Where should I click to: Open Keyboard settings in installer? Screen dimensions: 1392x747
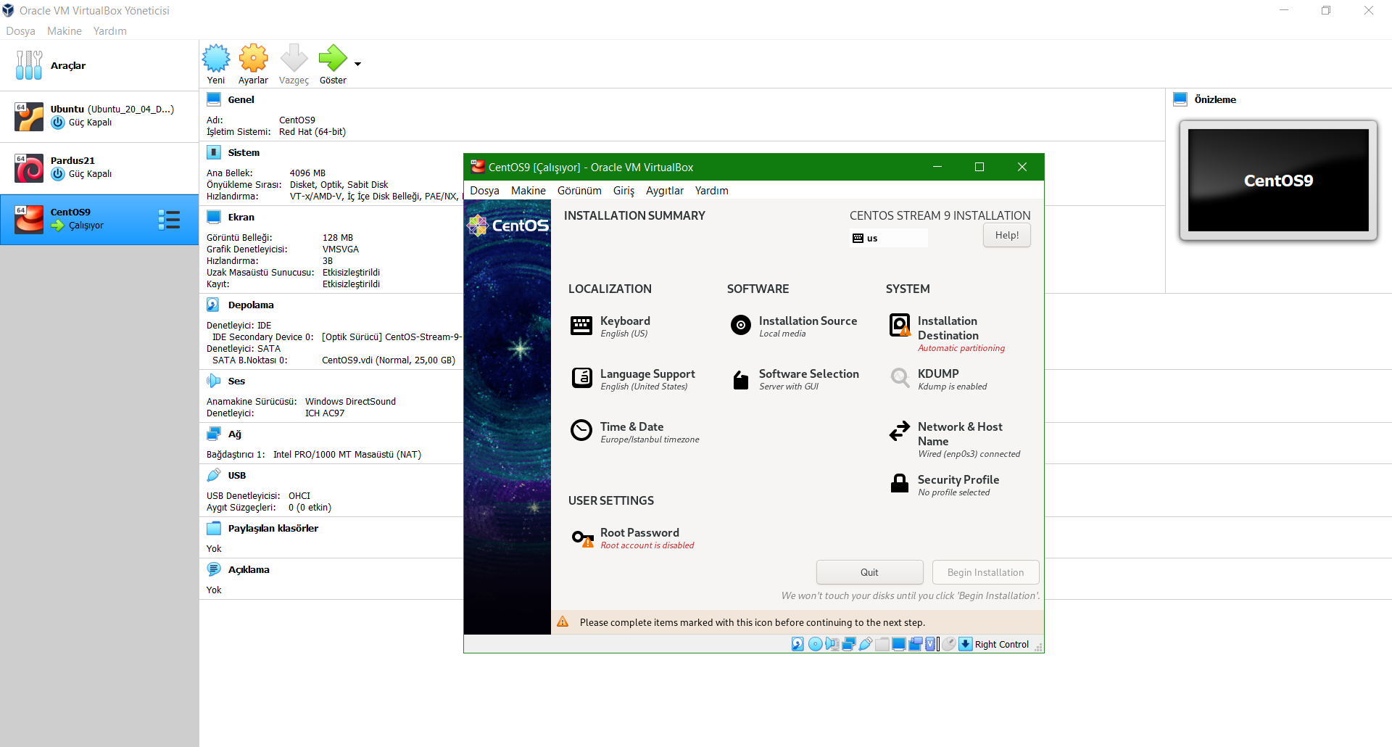pyautogui.click(x=610, y=326)
